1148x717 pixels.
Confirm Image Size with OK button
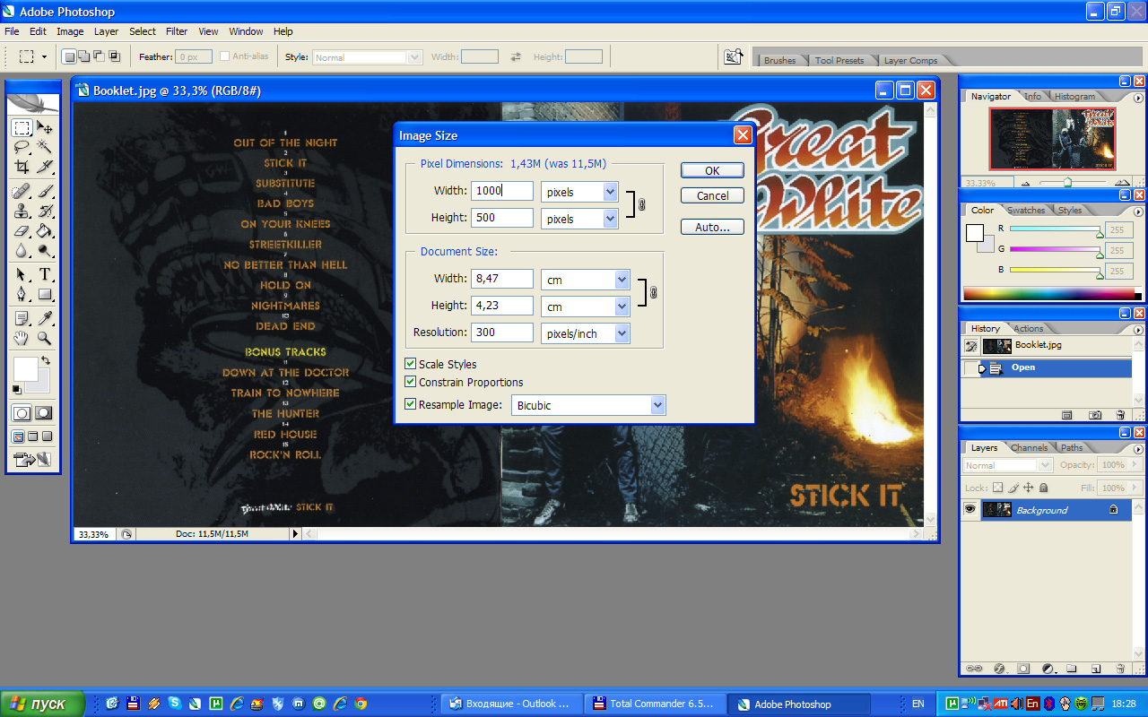[x=712, y=170]
